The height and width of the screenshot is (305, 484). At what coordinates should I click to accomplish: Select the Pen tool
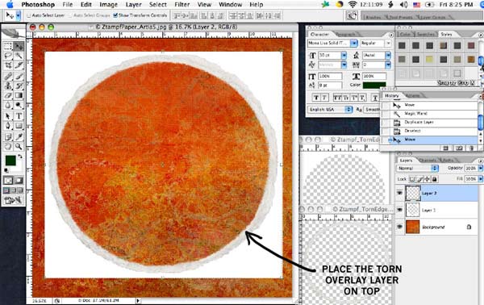tap(8, 126)
